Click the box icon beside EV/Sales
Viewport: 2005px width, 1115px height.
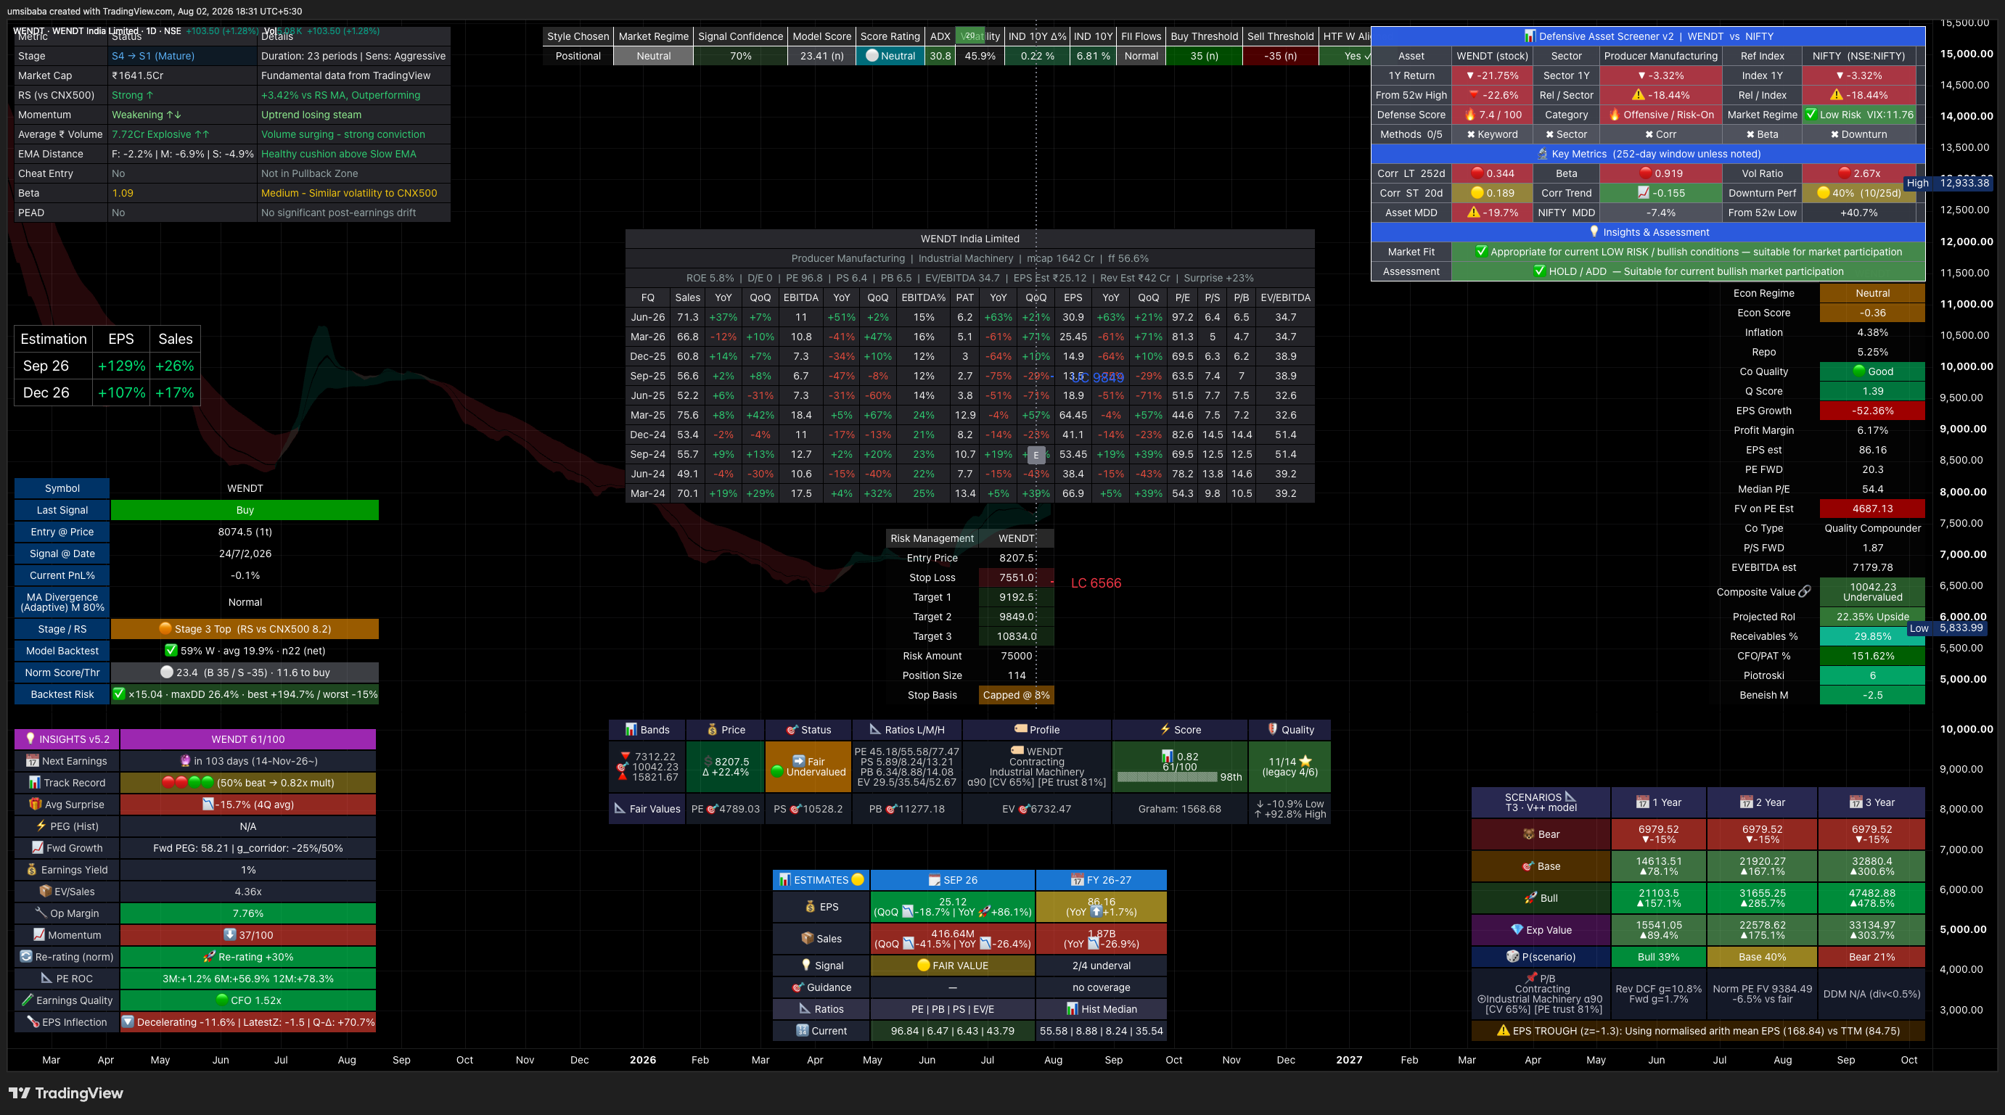(45, 891)
